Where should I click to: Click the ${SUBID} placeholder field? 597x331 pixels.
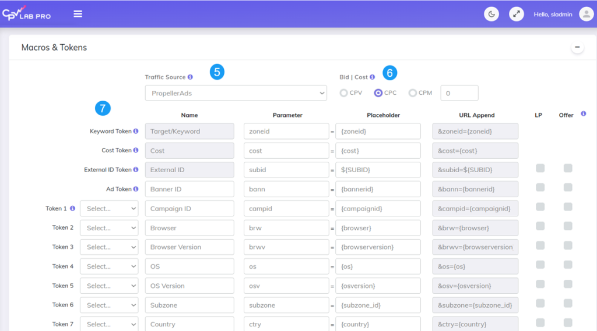378,170
